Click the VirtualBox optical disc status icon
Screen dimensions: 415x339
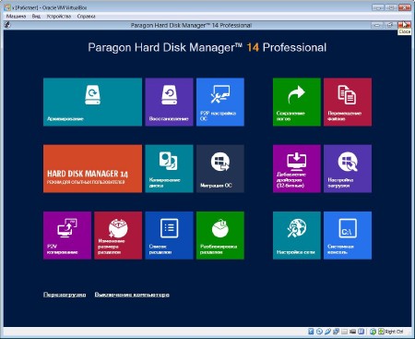click(319, 332)
